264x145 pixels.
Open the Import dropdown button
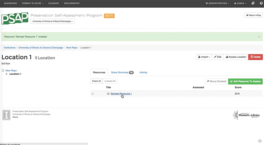(x=204, y=57)
